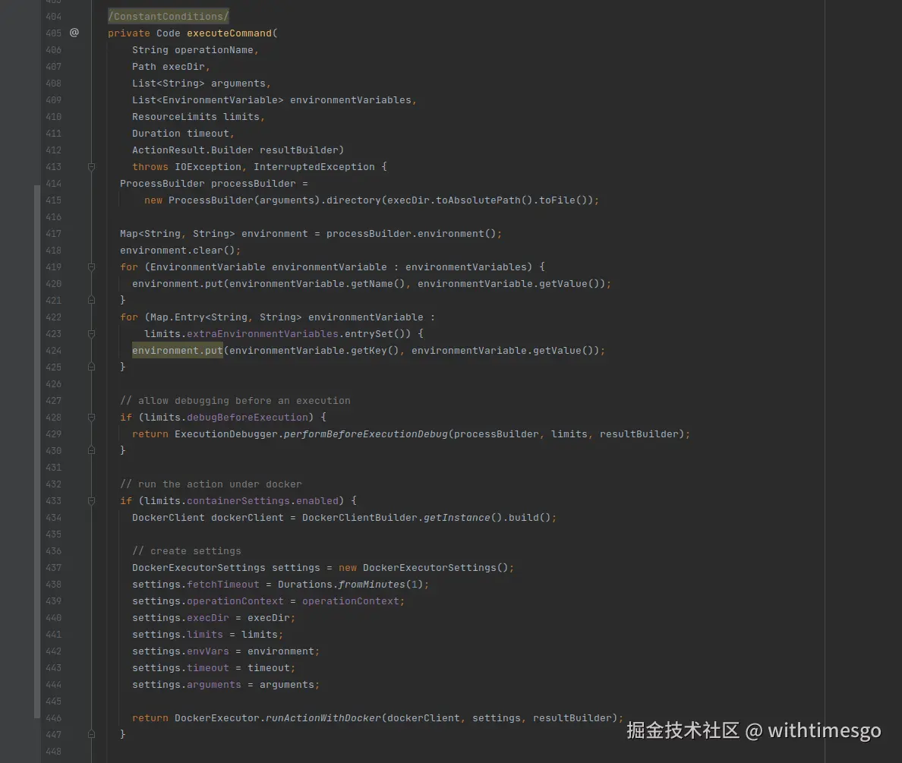Click the return keyword on line 446
The image size is (902, 763).
[x=150, y=718]
